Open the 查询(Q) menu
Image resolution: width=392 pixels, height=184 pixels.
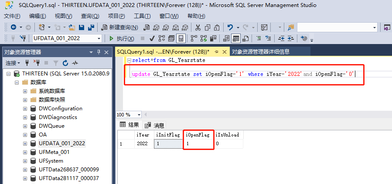(90, 16)
